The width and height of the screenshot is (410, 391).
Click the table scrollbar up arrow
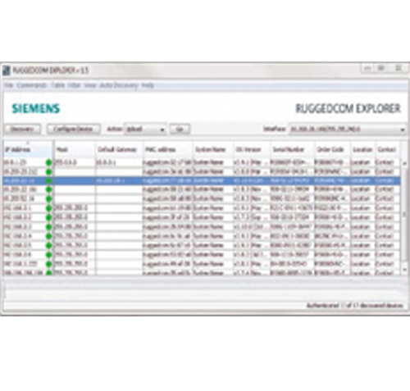click(x=405, y=163)
